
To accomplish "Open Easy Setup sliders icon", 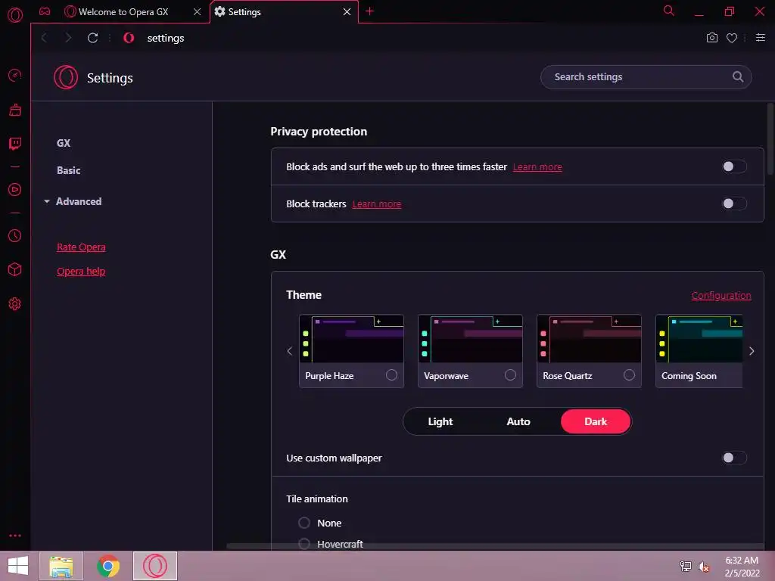I will point(761,38).
